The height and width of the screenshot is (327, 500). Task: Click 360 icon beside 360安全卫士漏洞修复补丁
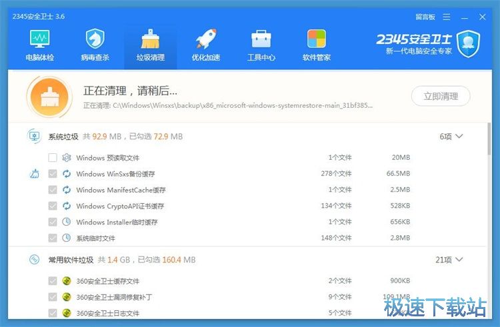[66, 297]
